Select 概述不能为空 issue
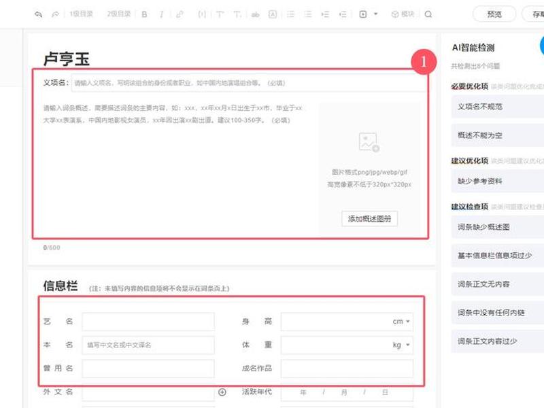Screen dimensions: 544x408 pos(498,135)
